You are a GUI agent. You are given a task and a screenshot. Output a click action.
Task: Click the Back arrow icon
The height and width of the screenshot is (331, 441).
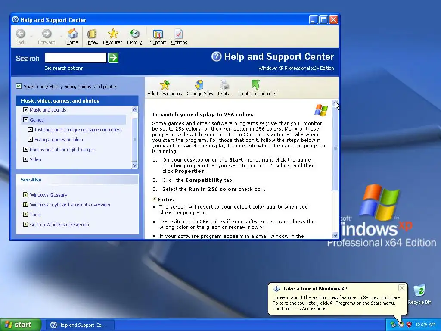(x=21, y=34)
